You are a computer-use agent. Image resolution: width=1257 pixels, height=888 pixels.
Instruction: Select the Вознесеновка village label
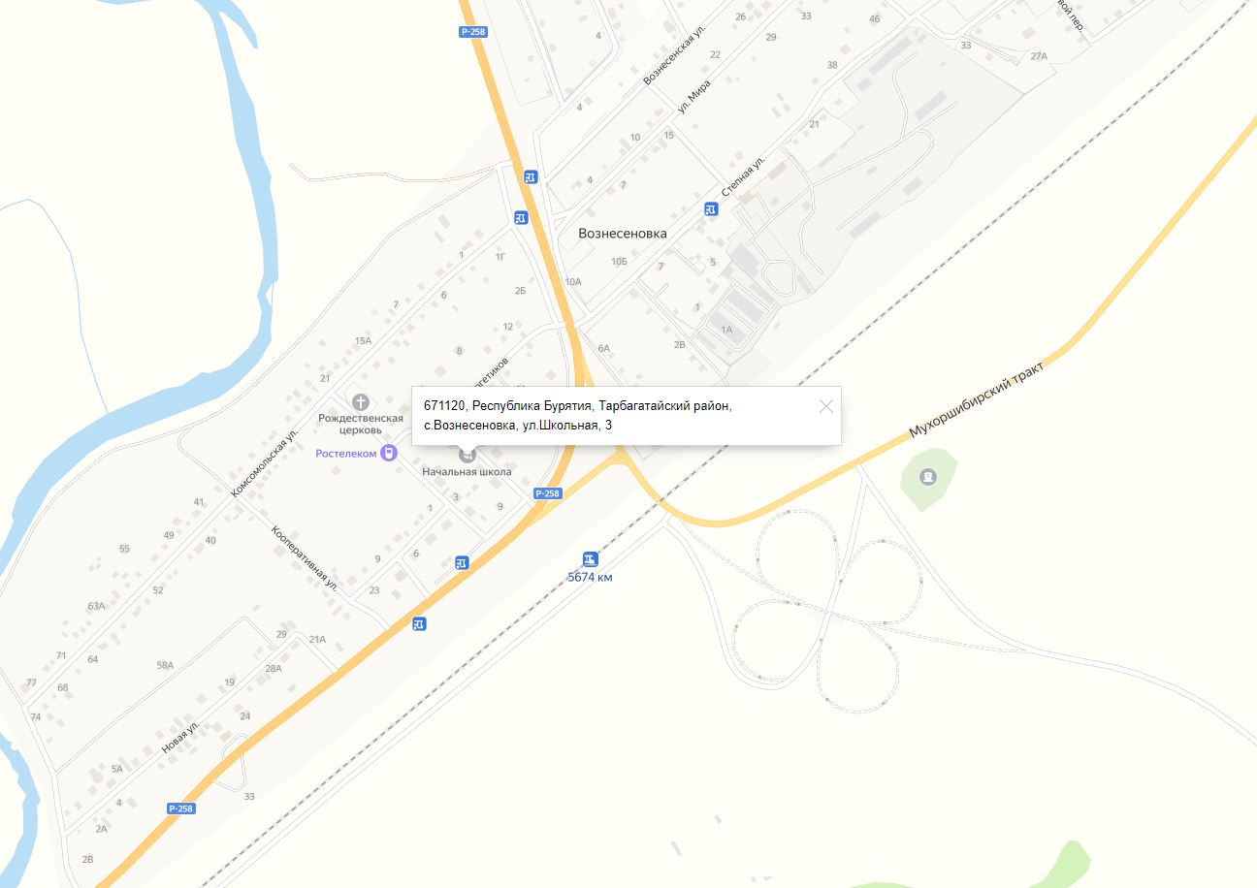(623, 234)
